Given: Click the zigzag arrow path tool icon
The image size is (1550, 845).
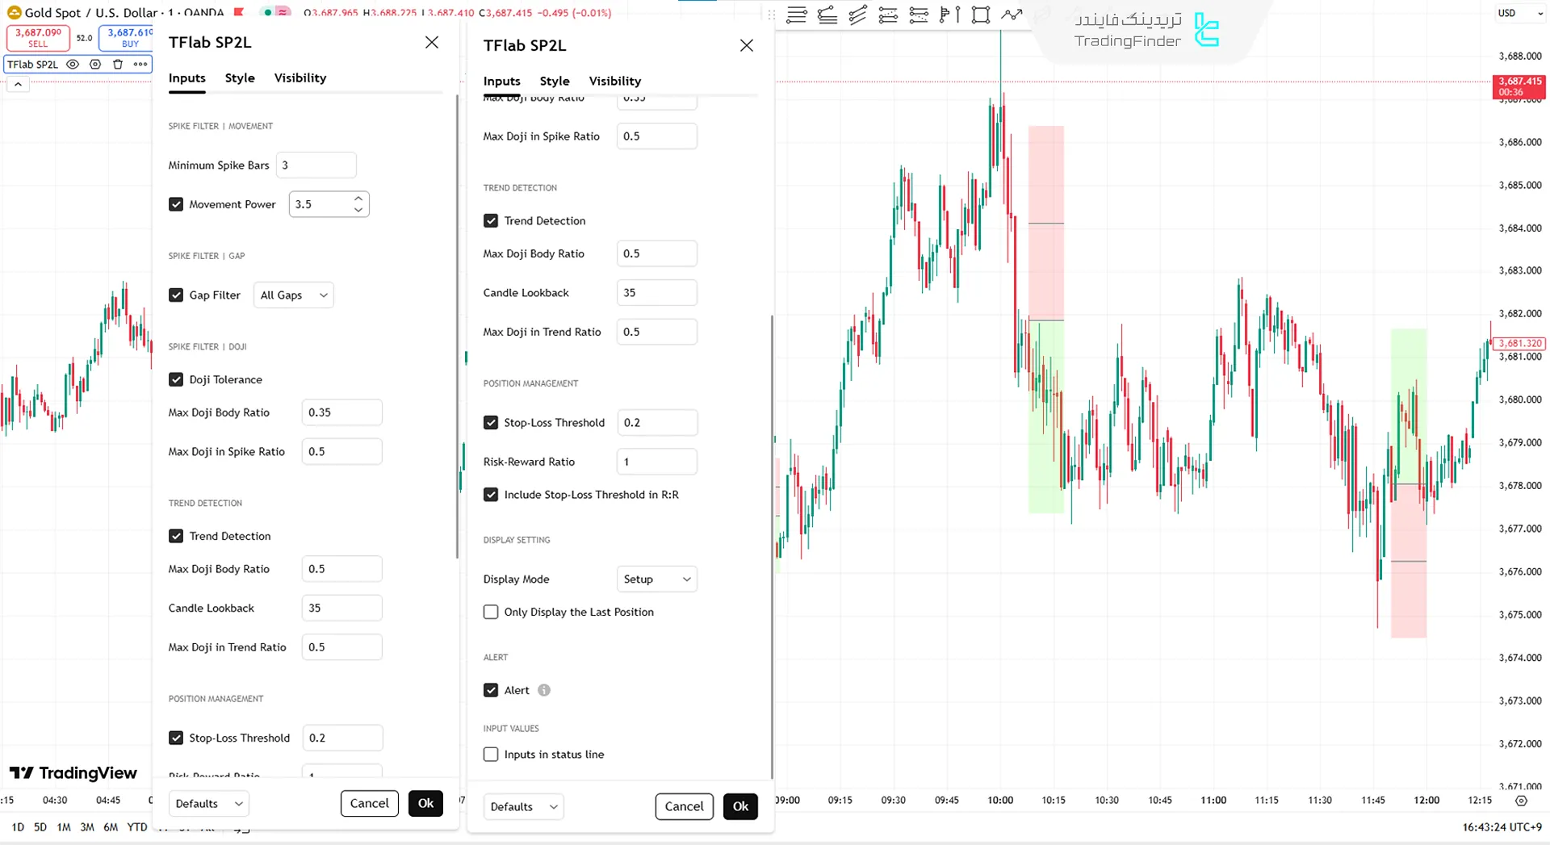Looking at the screenshot, I should click(1012, 15).
